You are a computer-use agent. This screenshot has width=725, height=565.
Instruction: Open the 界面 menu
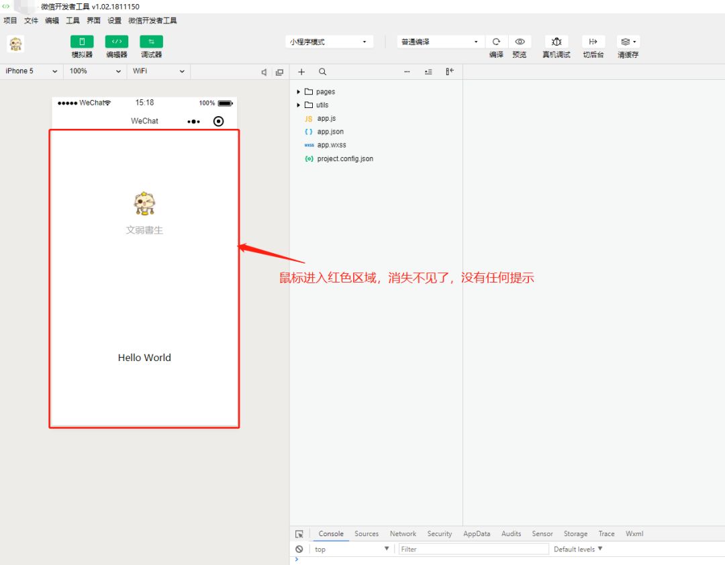(93, 20)
